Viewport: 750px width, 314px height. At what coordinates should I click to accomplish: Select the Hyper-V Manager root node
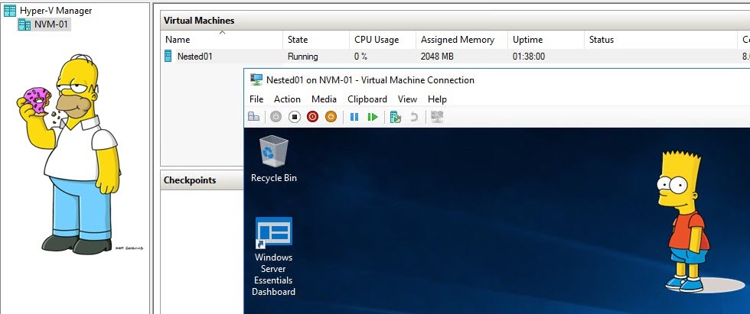point(55,11)
